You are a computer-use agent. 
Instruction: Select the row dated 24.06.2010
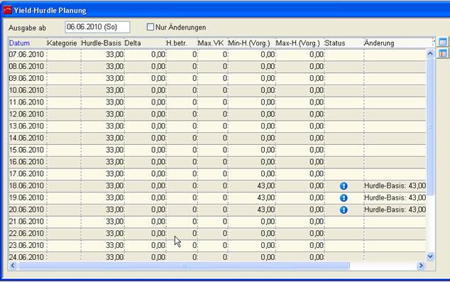(217, 256)
